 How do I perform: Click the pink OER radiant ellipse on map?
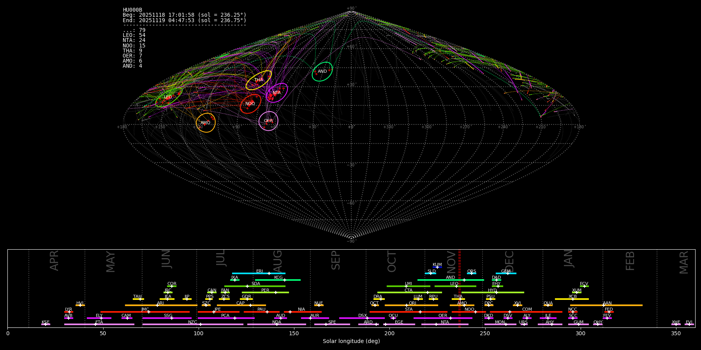point(268,121)
